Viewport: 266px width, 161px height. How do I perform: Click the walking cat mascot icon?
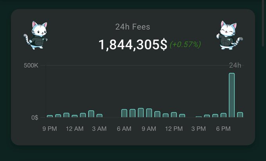36,36
